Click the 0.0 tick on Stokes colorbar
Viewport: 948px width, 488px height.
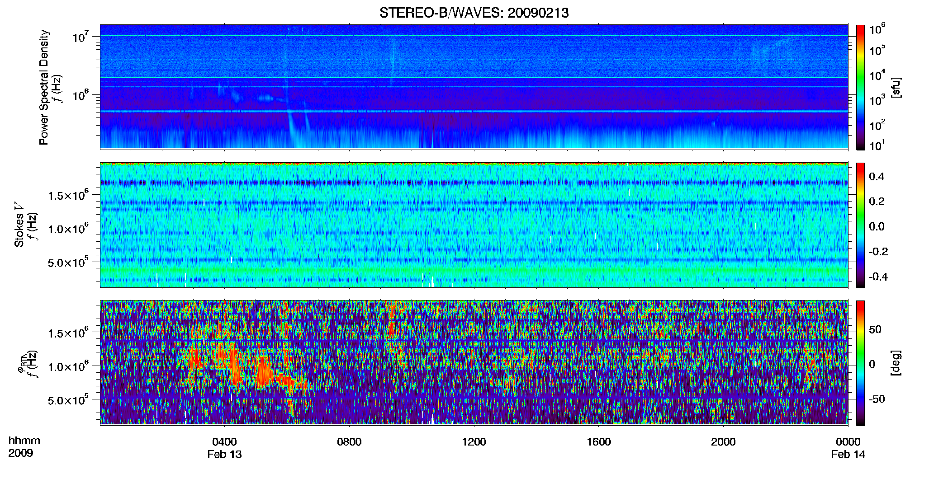pyautogui.click(x=877, y=226)
